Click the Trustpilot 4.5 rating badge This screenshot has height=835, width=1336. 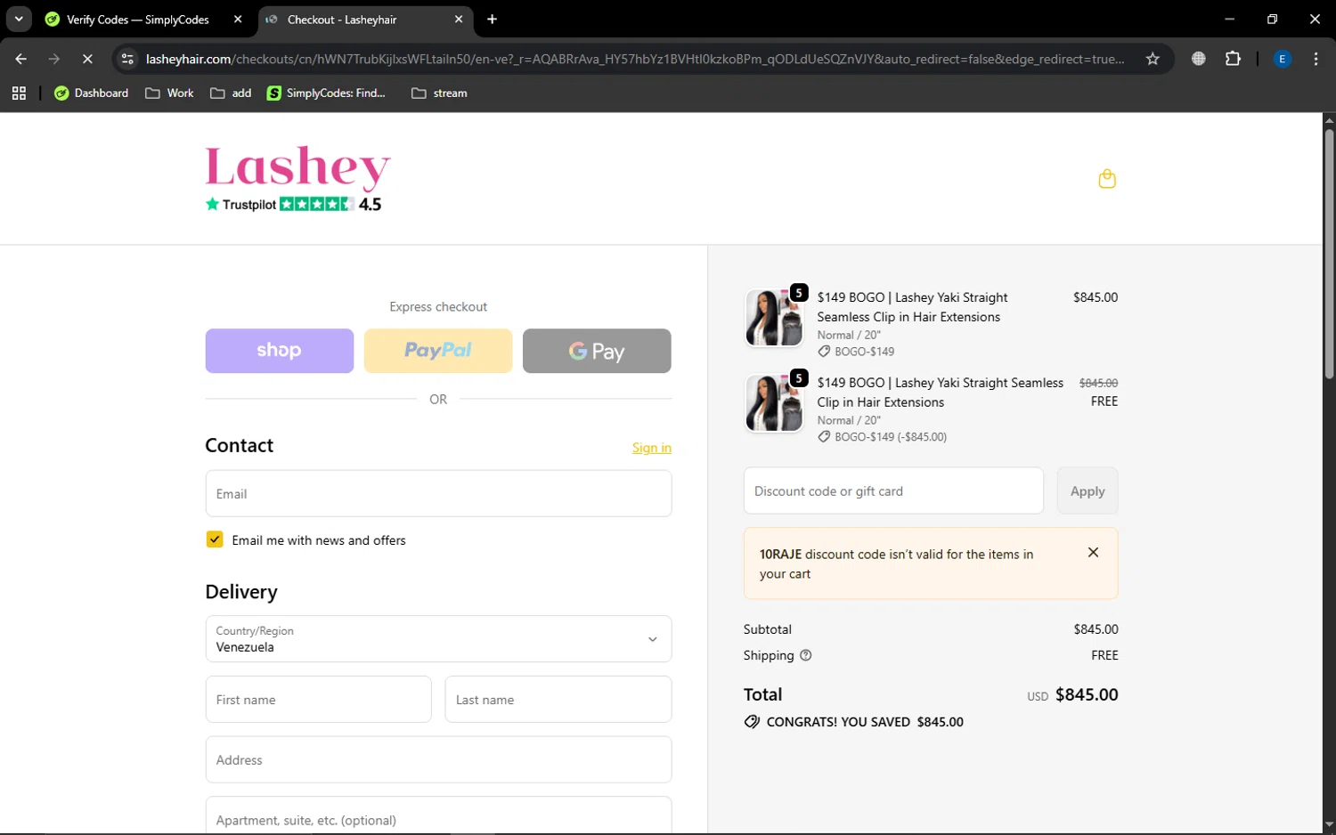pyautogui.click(x=294, y=204)
